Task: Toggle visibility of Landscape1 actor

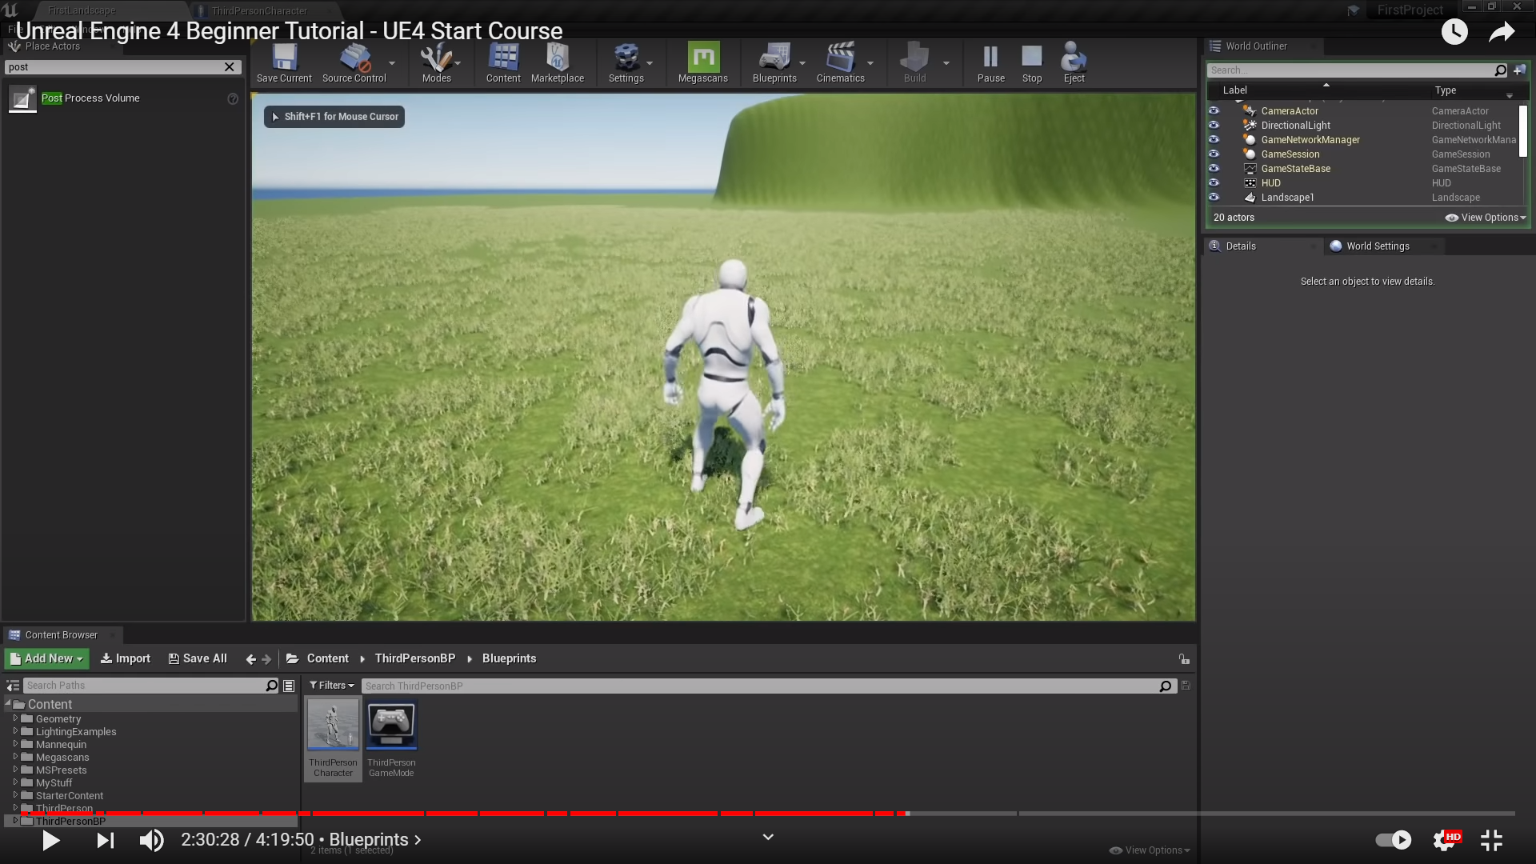Action: 1214,198
